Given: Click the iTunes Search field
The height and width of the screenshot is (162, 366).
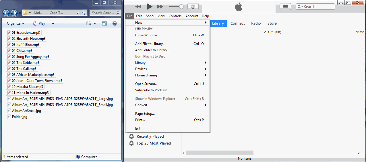Looking at the screenshot, I should coord(315,7).
